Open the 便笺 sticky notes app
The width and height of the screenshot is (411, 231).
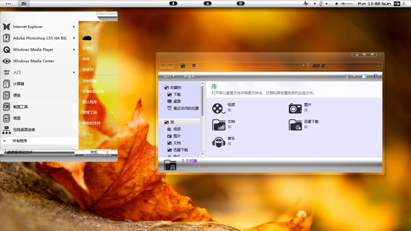[39, 95]
